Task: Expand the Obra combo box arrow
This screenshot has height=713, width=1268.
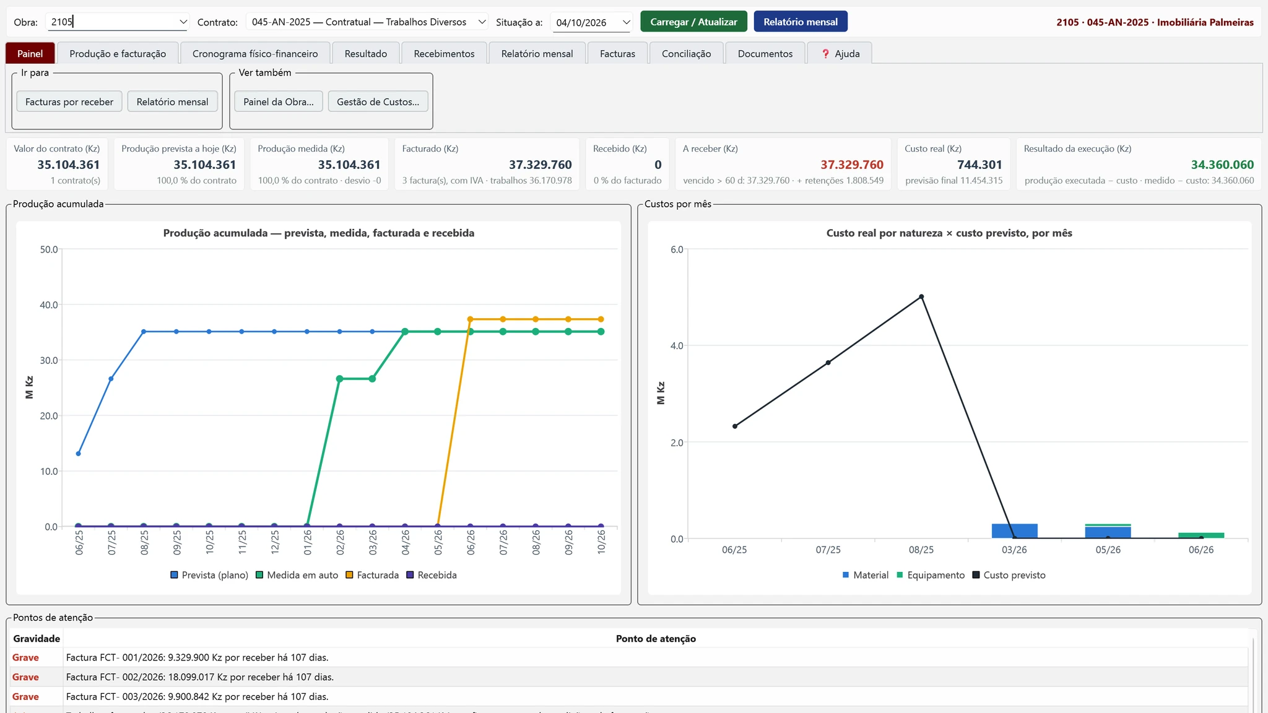Action: (183, 22)
